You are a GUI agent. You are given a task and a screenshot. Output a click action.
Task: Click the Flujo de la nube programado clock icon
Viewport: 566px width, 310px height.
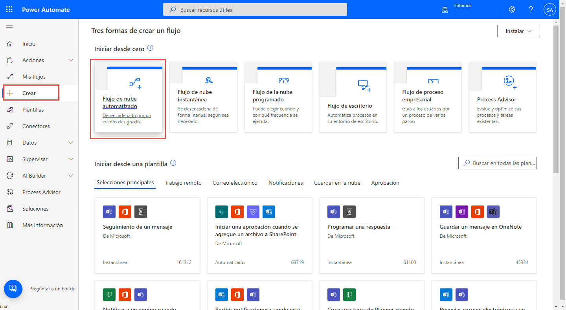coord(284,81)
